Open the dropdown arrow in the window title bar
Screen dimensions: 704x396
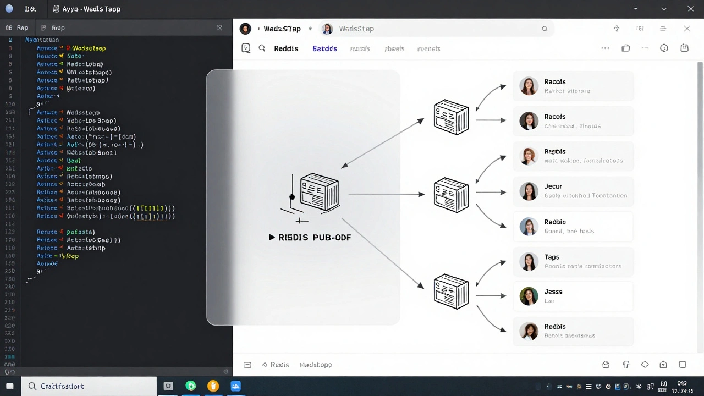[664, 9]
